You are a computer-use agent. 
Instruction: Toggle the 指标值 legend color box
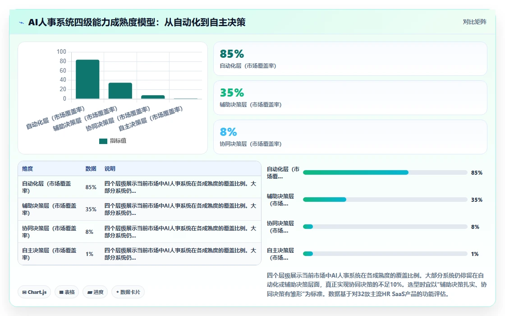click(103, 141)
